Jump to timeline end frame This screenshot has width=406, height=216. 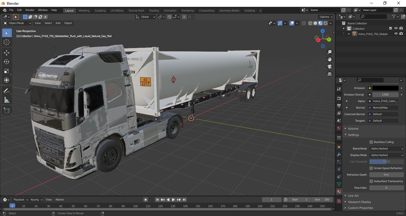tap(184, 200)
